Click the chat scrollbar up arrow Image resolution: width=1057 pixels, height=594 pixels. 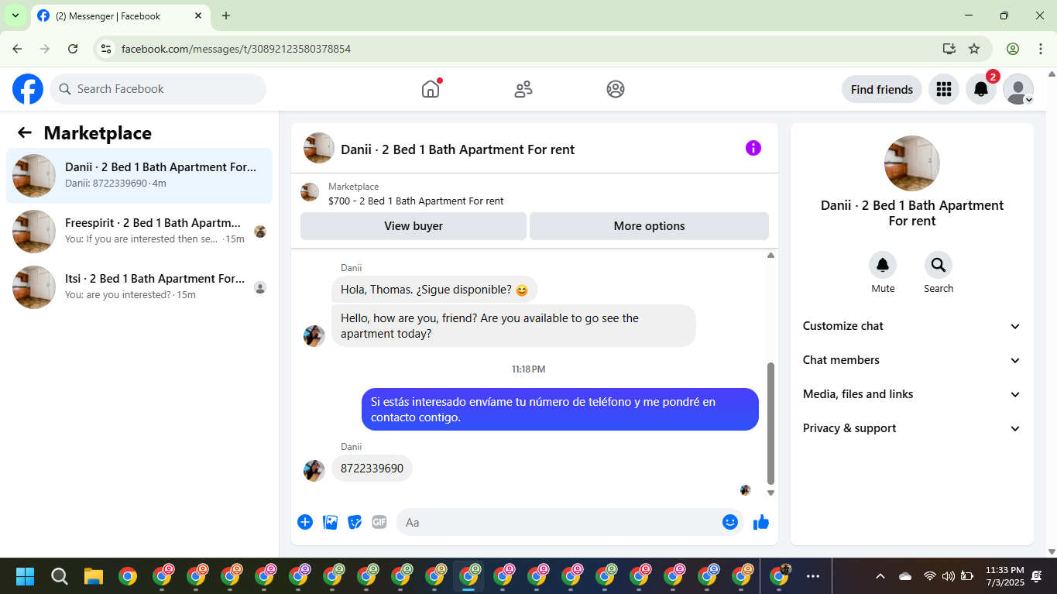coord(770,256)
